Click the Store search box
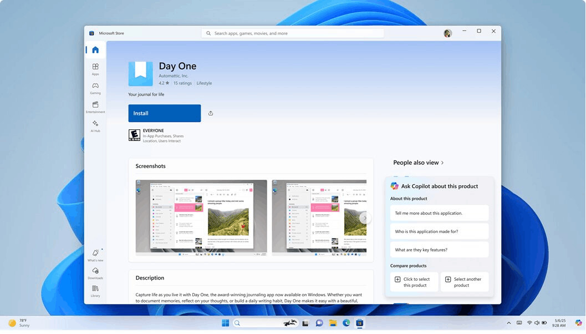This screenshot has width=586, height=334. (293, 33)
